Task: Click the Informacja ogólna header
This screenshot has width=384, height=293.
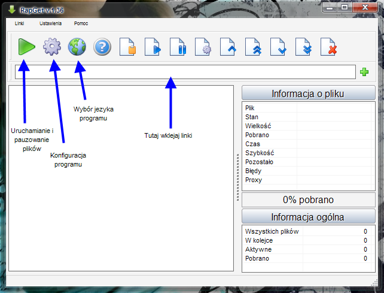Action: [x=308, y=216]
